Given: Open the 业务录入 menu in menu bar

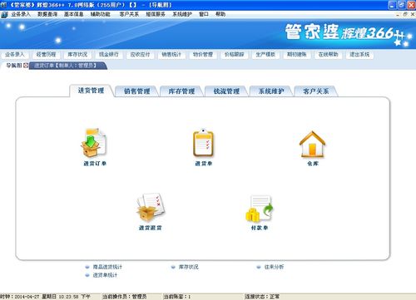Looking at the screenshot, I should [x=21, y=14].
